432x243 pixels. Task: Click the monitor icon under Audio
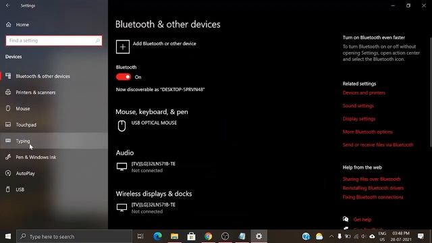122,167
